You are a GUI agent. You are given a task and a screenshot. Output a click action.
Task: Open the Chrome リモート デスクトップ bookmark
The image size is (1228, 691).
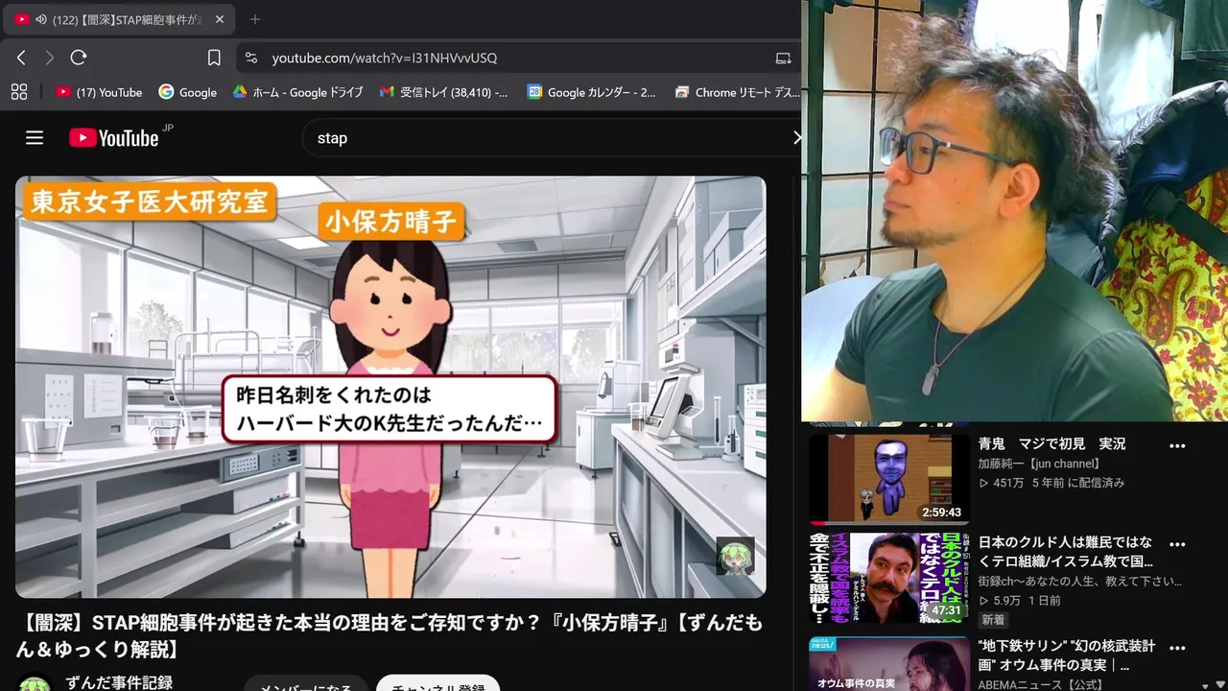point(737,92)
